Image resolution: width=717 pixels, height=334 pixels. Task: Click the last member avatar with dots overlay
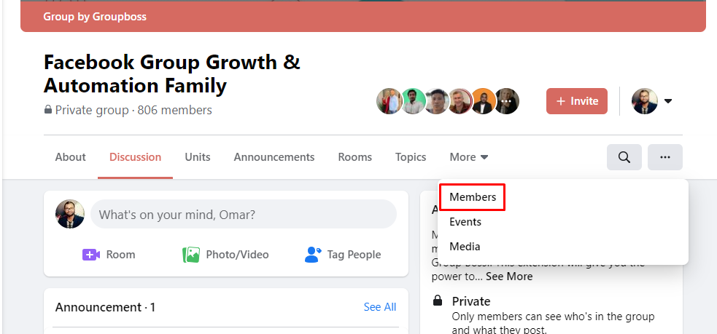506,101
